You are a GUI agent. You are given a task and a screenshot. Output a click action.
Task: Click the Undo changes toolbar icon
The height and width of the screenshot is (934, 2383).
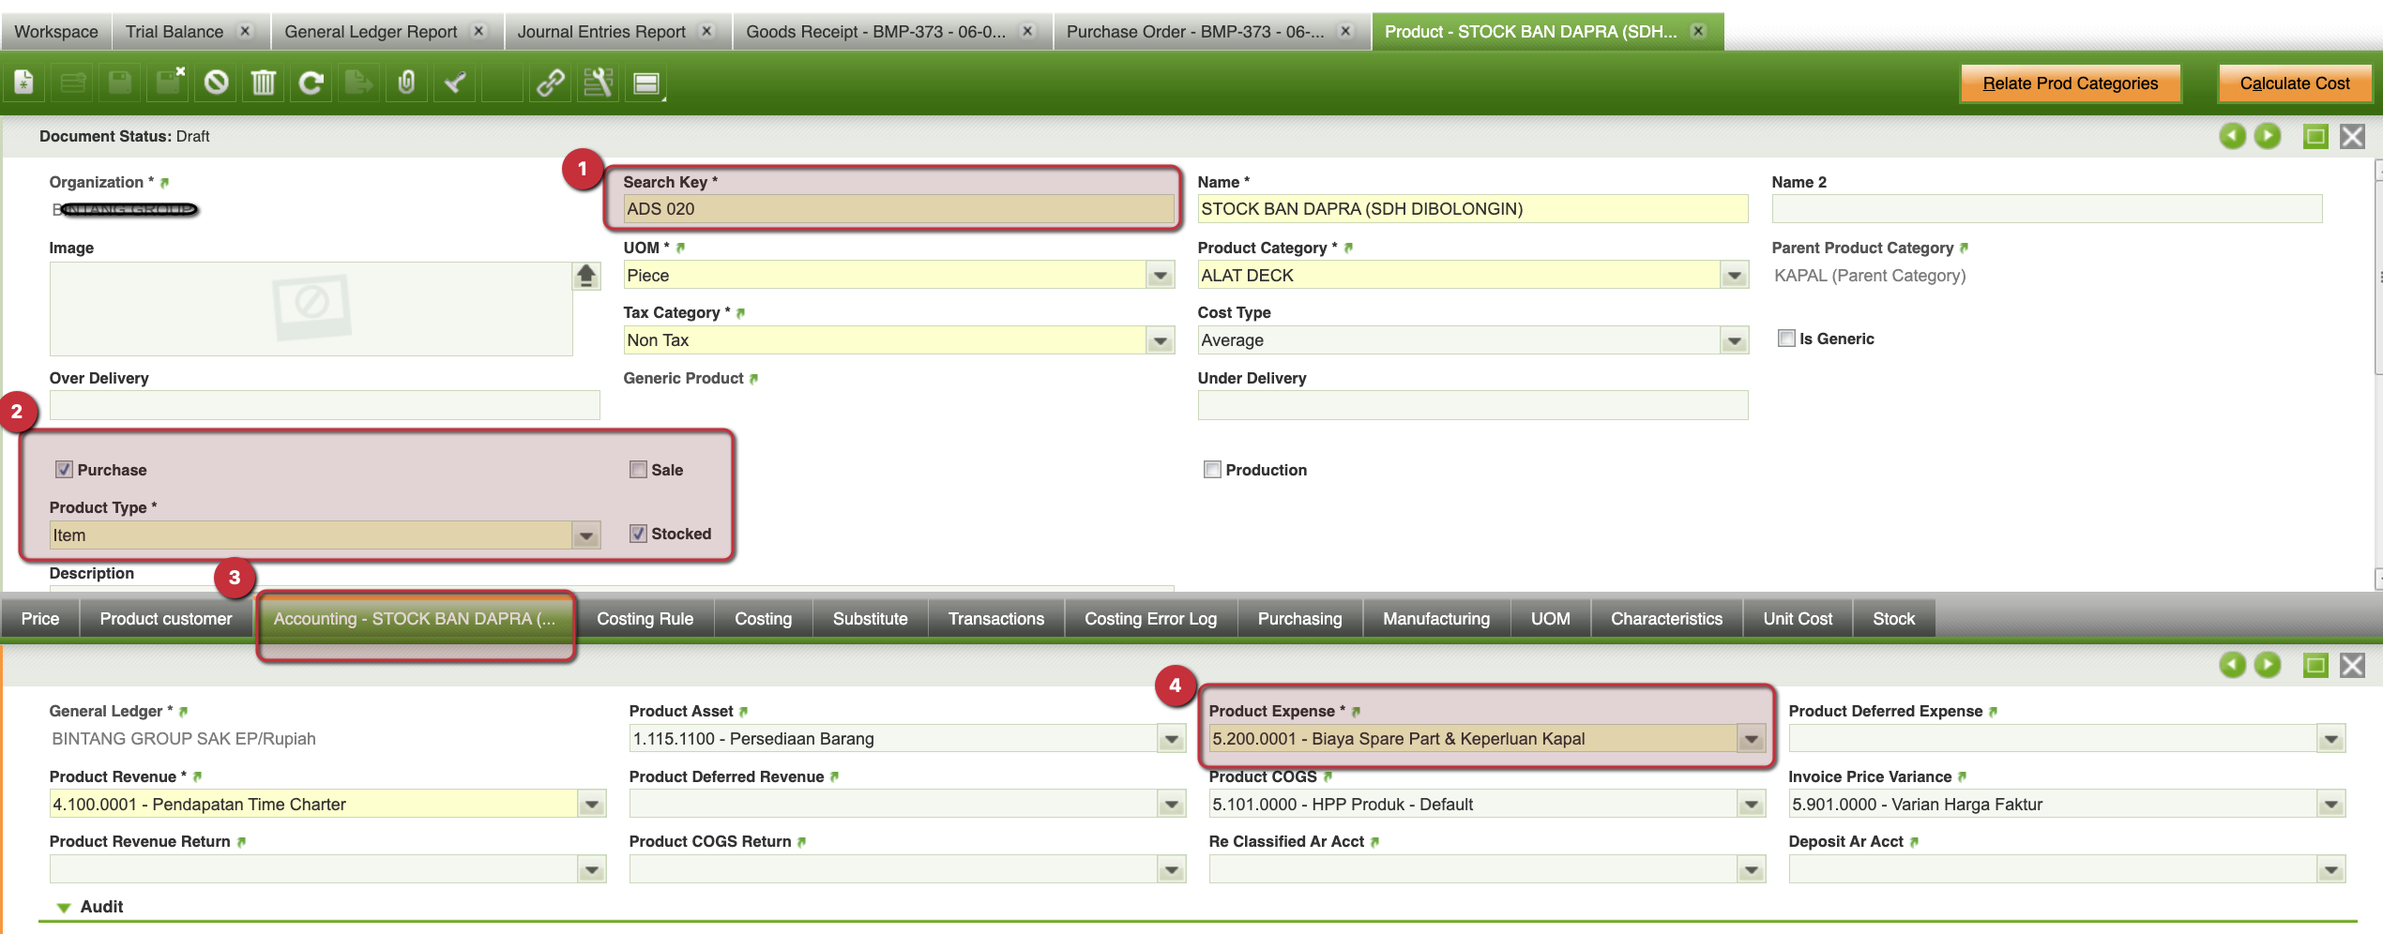pyautogui.click(x=216, y=83)
